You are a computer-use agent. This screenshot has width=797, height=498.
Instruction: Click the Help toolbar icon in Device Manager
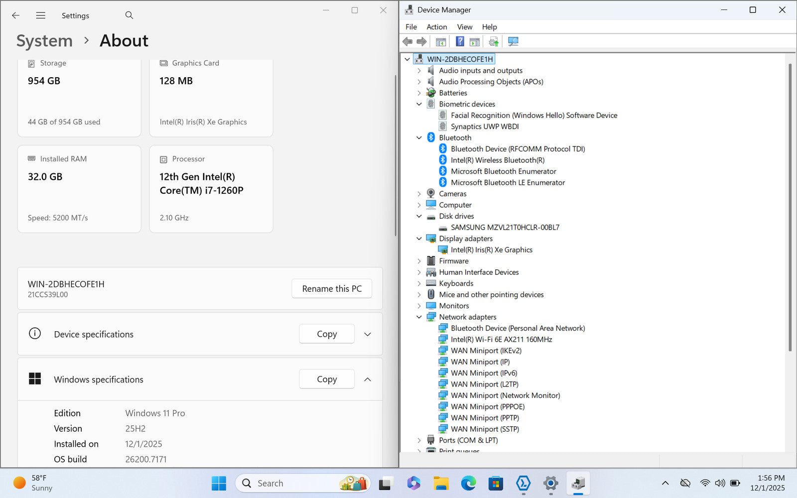tap(460, 41)
